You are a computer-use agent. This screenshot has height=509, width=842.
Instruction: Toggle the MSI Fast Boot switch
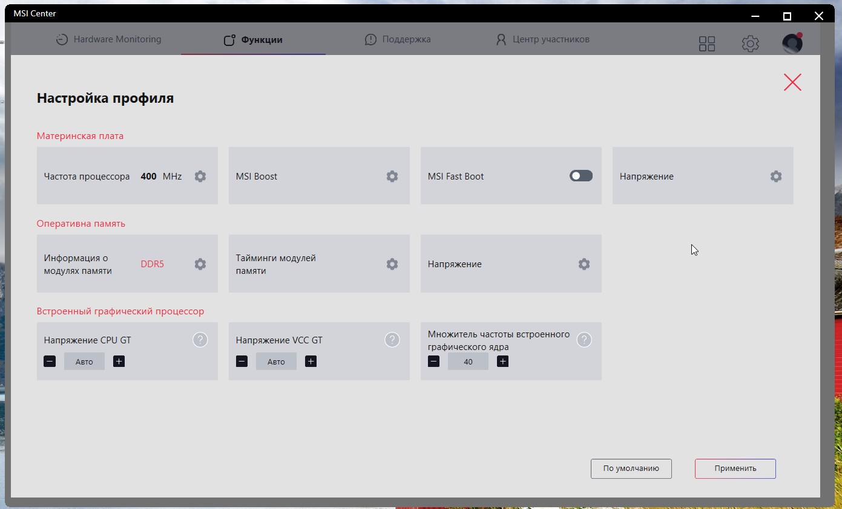(581, 176)
